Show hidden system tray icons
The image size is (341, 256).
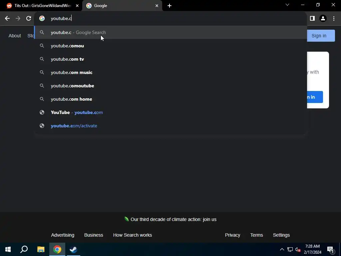click(x=282, y=249)
